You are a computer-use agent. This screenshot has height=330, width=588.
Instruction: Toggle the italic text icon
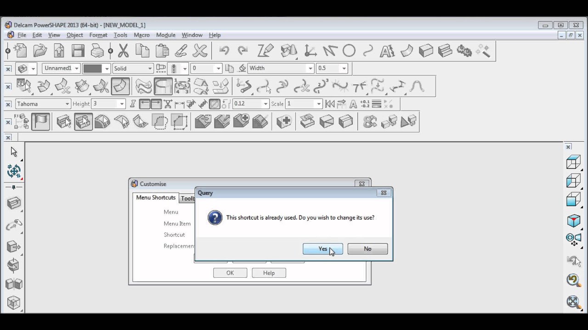(x=133, y=104)
